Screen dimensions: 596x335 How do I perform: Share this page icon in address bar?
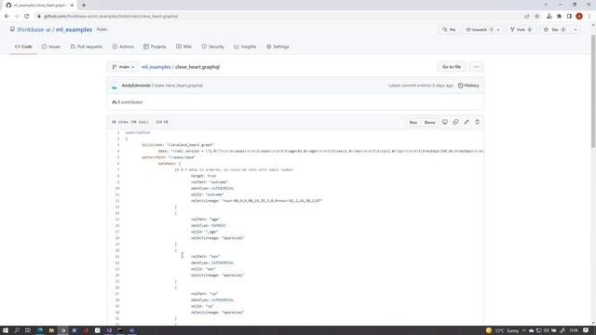click(527, 17)
